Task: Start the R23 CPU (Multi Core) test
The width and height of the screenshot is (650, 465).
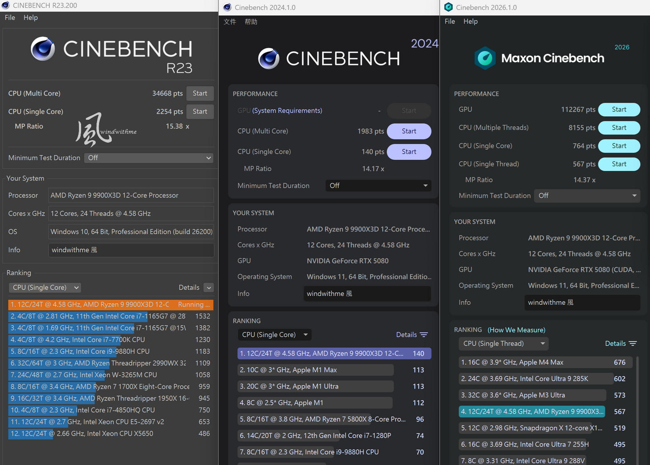Action: (x=200, y=93)
